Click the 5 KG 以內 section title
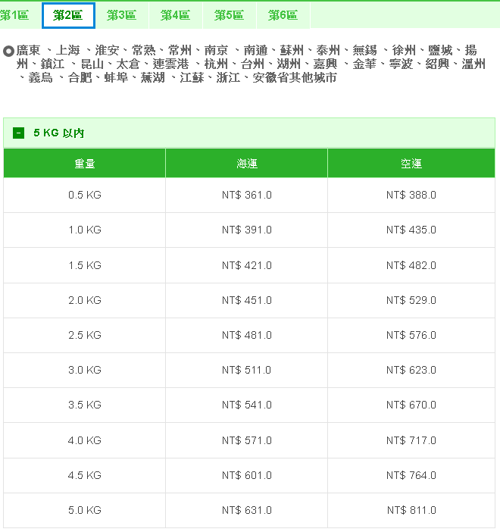The image size is (500, 532). (x=58, y=133)
